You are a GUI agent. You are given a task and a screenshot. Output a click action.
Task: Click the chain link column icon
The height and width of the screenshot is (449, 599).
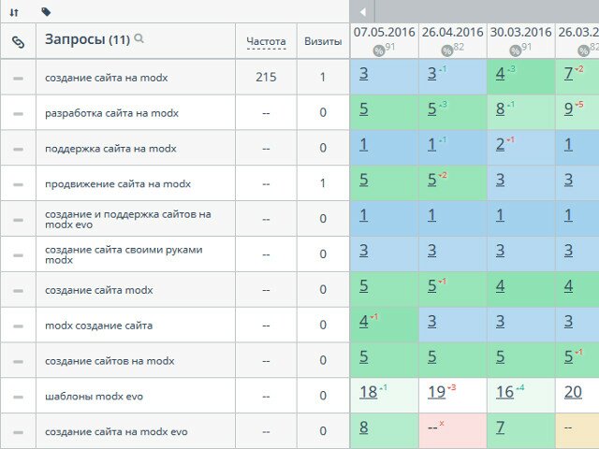click(18, 41)
